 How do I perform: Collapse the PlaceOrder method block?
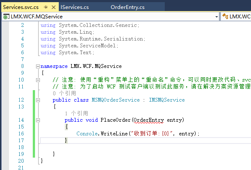tap(38, 120)
